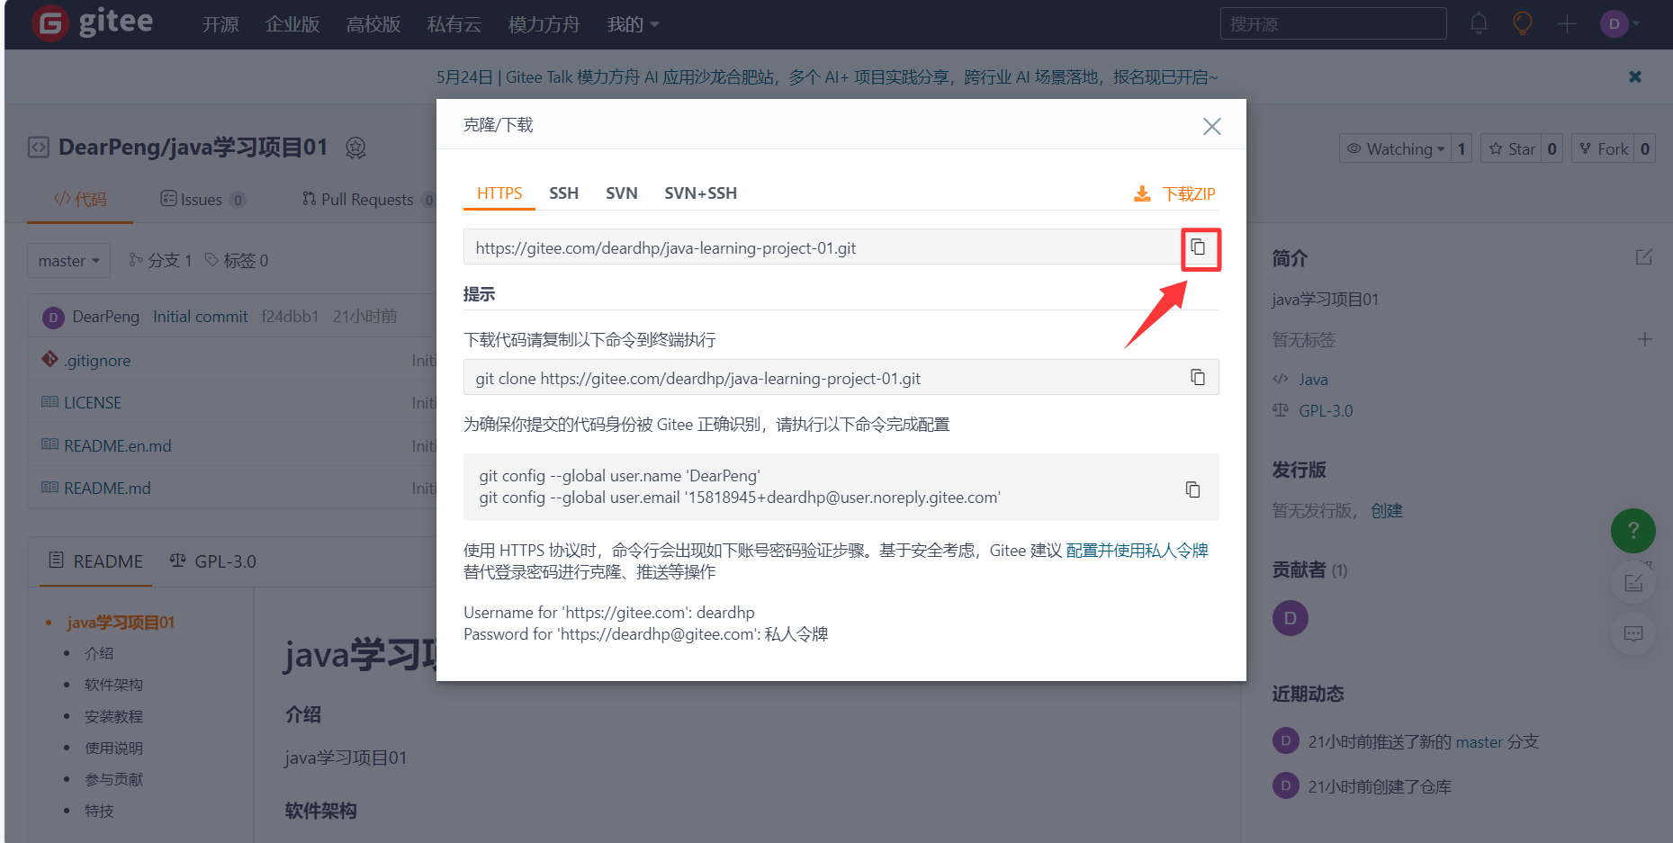The image size is (1673, 843).
Task: Open the 开源 menu item
Action: pyautogui.click(x=220, y=24)
